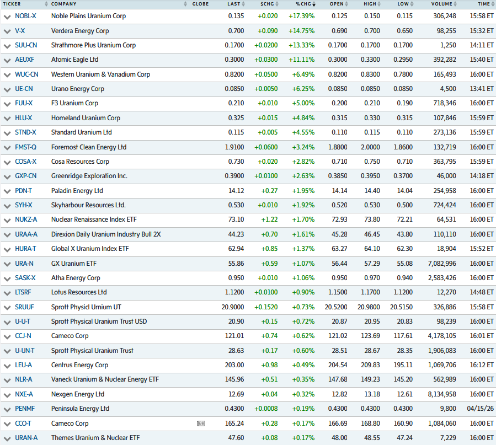Screen dimensions: 496x445
Task: Open the GXP-CN ticker link
Action: coord(25,176)
